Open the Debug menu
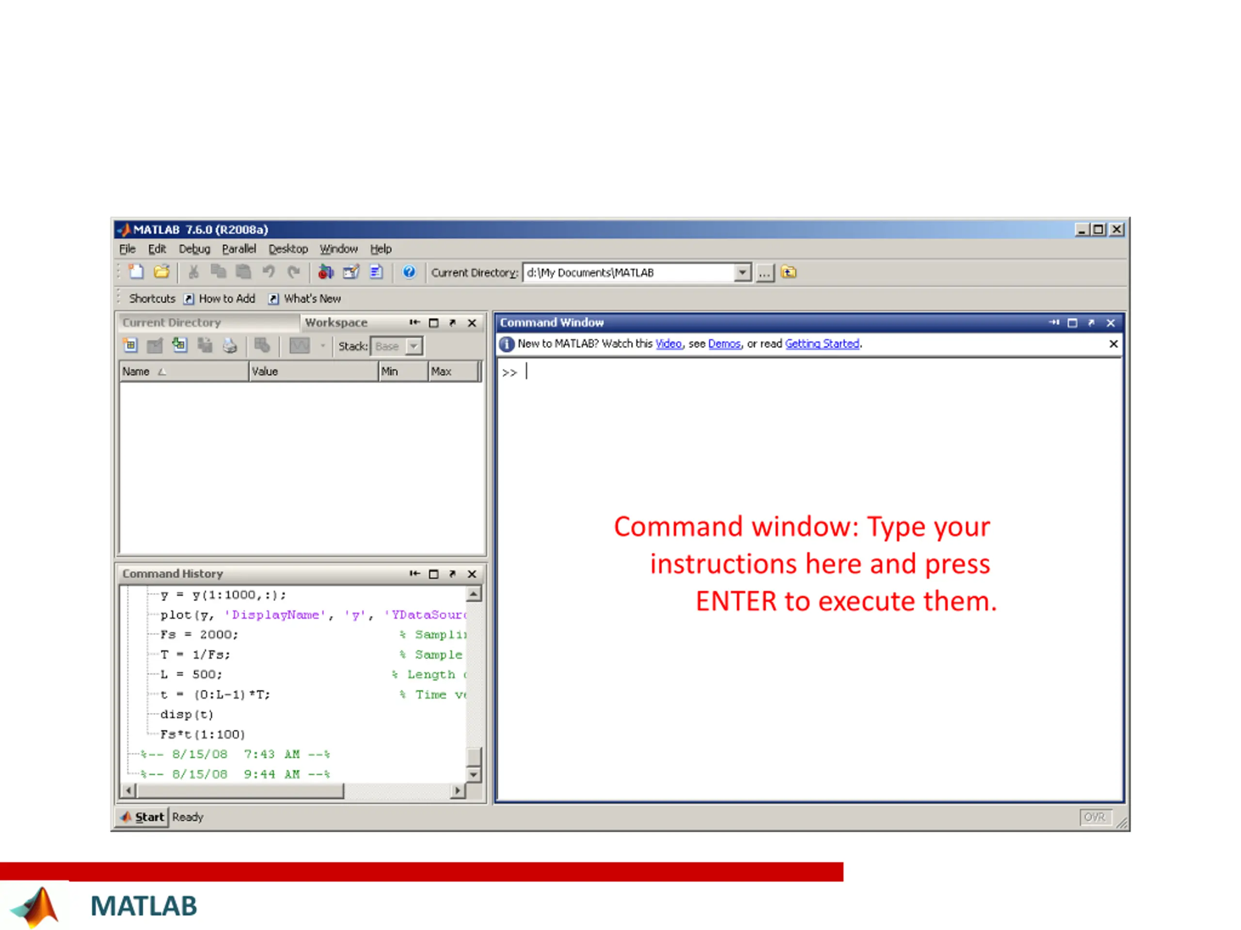Image resolution: width=1241 pixels, height=930 pixels. (x=195, y=249)
